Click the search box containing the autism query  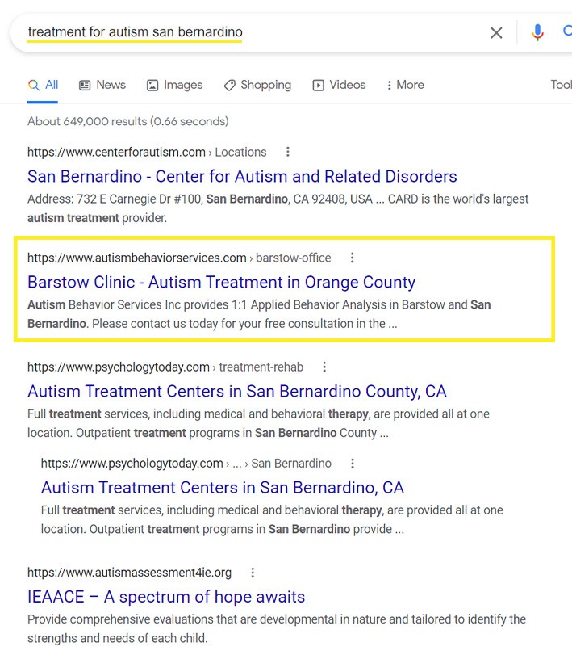coord(242,33)
